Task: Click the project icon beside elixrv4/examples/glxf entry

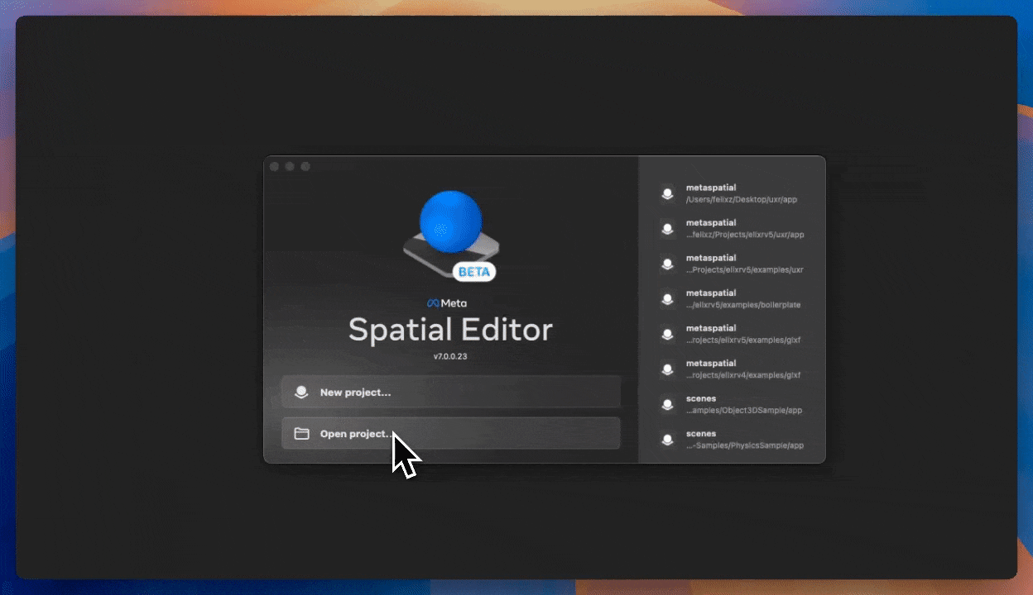Action: click(668, 369)
